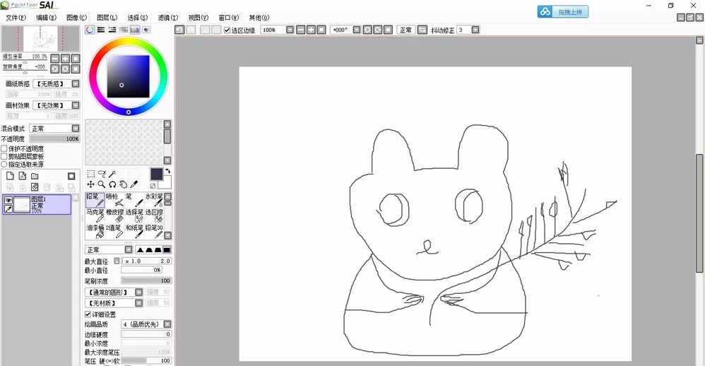This screenshot has height=366, width=705.
Task: Open the 图层 menu
Action: click(x=107, y=18)
